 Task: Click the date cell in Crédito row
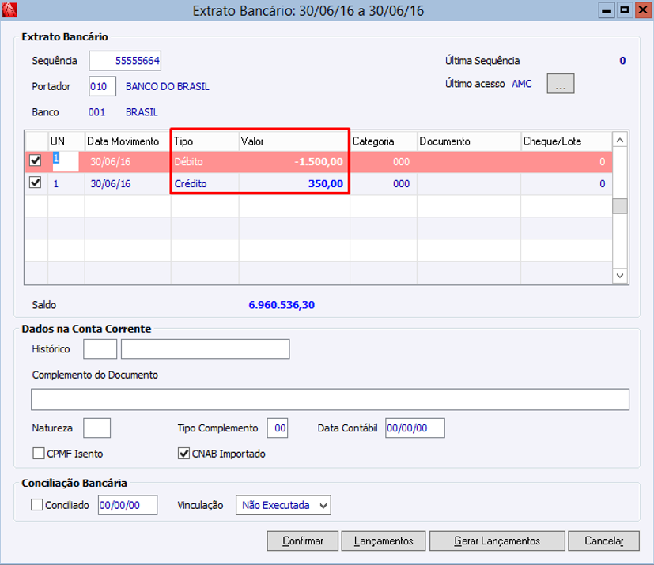(127, 184)
